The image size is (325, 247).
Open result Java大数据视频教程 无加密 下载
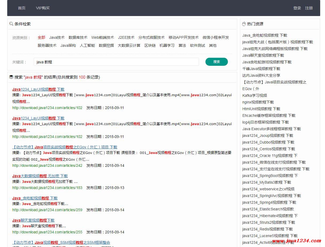pos(40,176)
